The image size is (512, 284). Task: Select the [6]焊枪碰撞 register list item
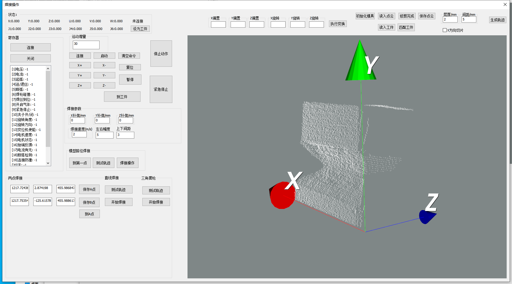(x=23, y=94)
